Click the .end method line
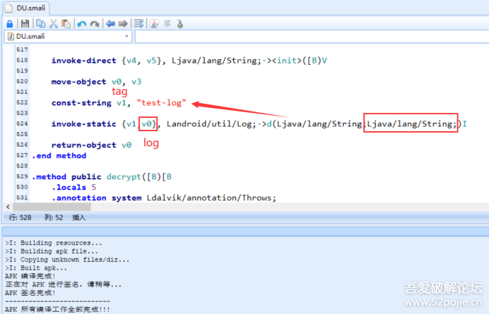 coord(59,156)
